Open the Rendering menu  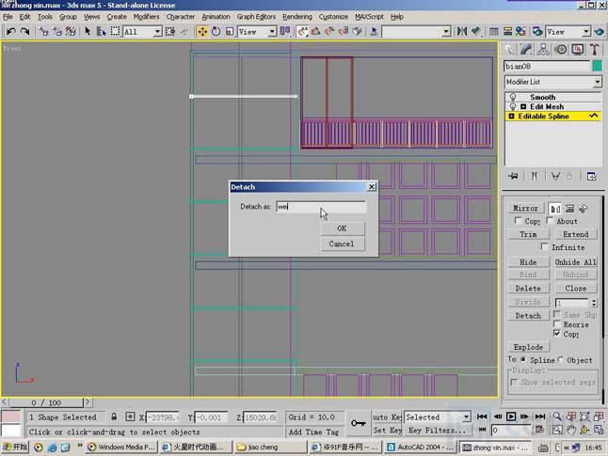[x=297, y=17]
